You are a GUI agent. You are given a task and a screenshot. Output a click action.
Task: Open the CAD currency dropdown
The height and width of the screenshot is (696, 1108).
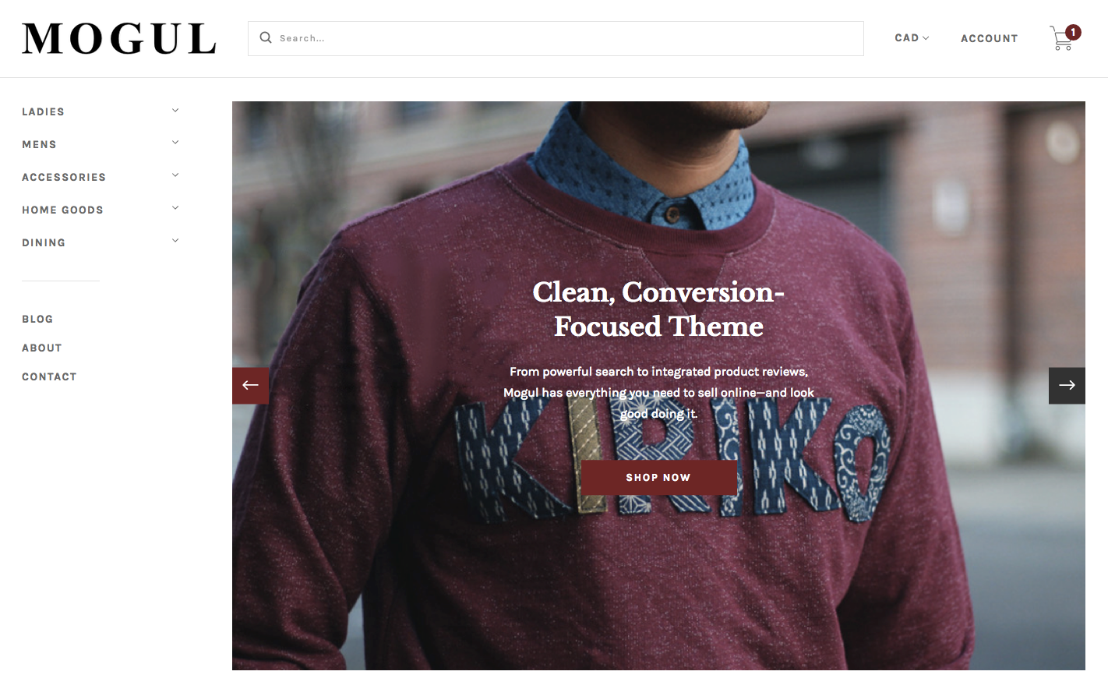click(x=912, y=38)
